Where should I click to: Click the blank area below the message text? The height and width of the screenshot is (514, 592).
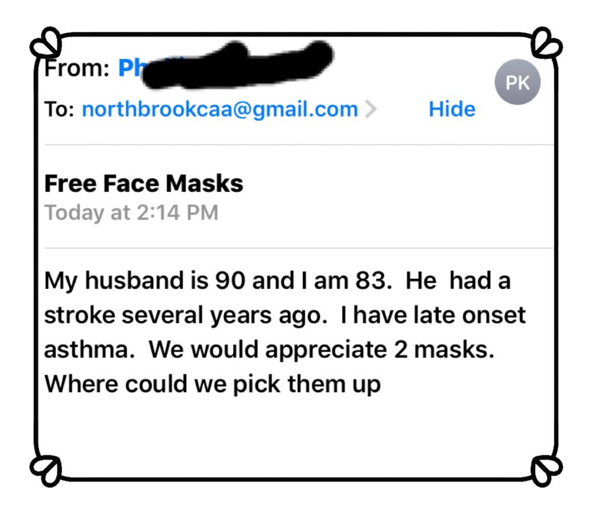point(296,432)
